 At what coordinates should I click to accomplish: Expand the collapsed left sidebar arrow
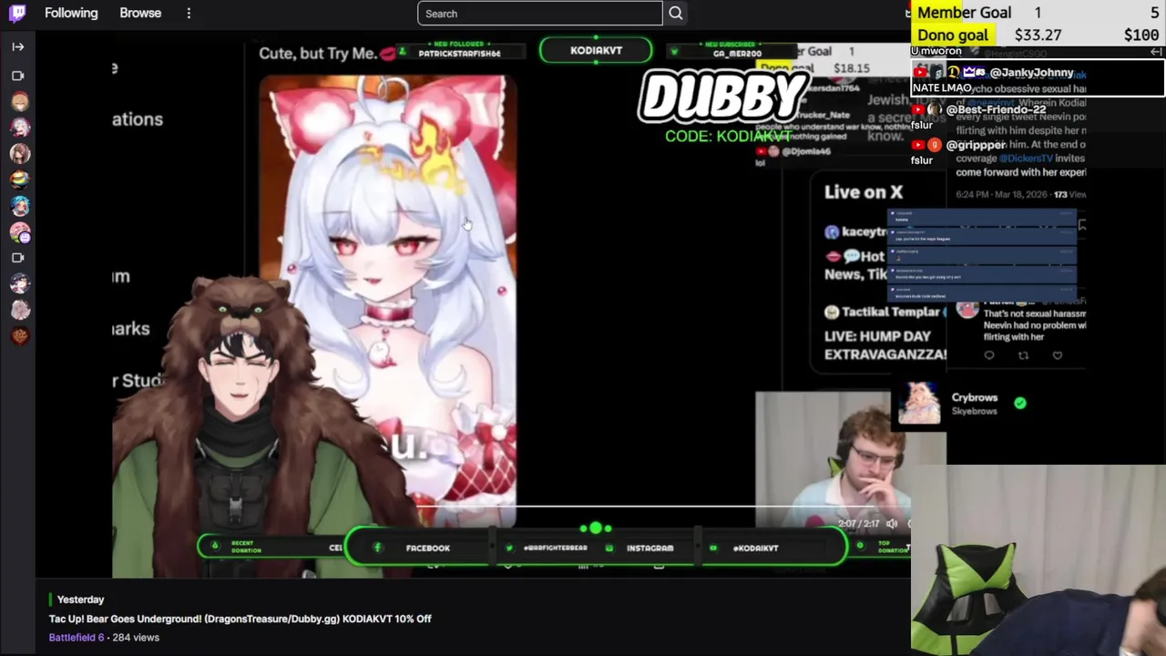(x=18, y=46)
